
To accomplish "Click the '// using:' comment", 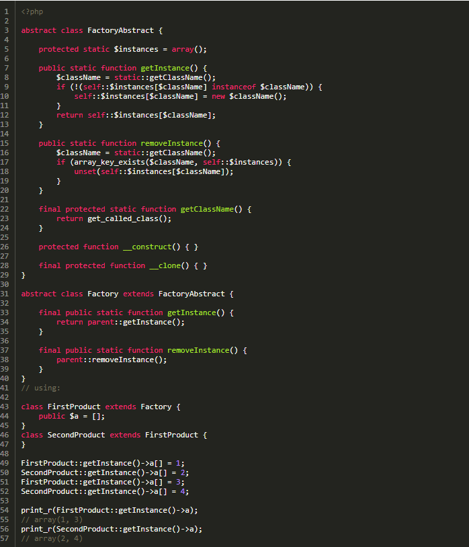I will tap(41, 388).
